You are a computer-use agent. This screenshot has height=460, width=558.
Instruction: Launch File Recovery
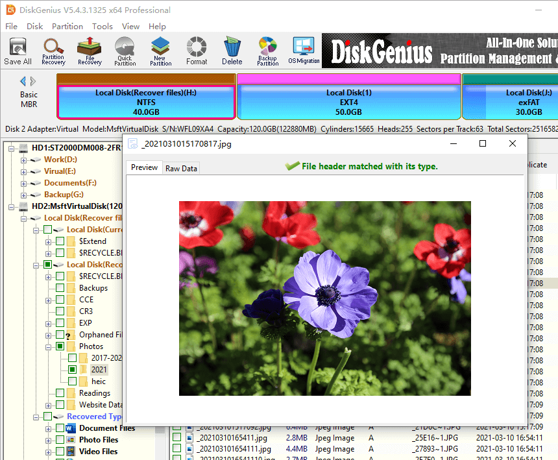(89, 50)
